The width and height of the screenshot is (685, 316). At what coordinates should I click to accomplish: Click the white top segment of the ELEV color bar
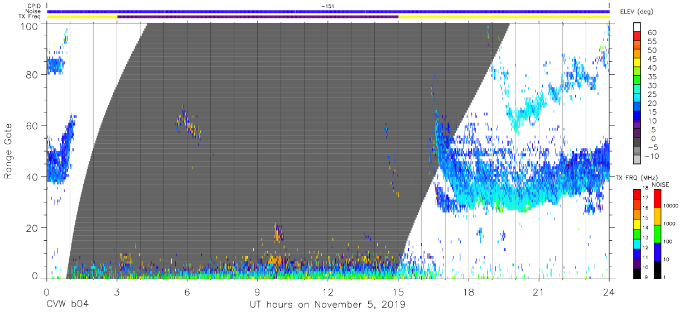[x=637, y=27]
